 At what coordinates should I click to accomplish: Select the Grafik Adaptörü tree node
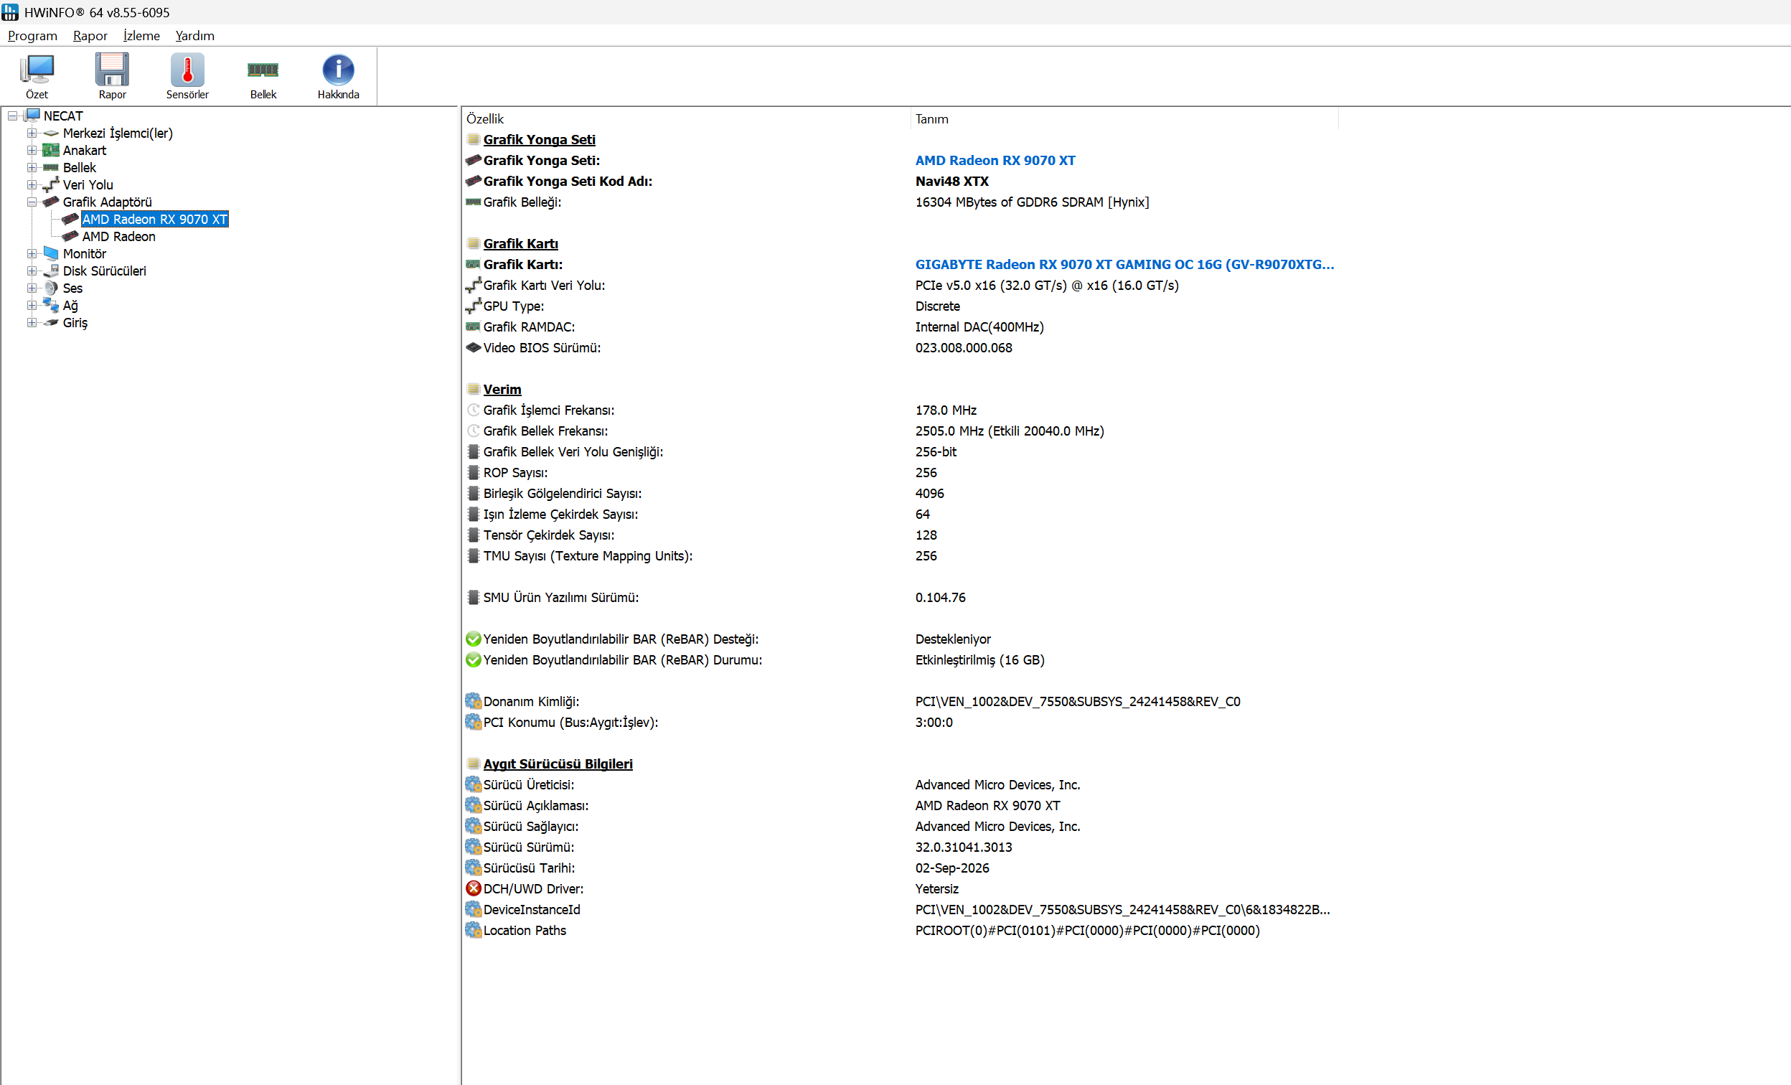tap(107, 202)
